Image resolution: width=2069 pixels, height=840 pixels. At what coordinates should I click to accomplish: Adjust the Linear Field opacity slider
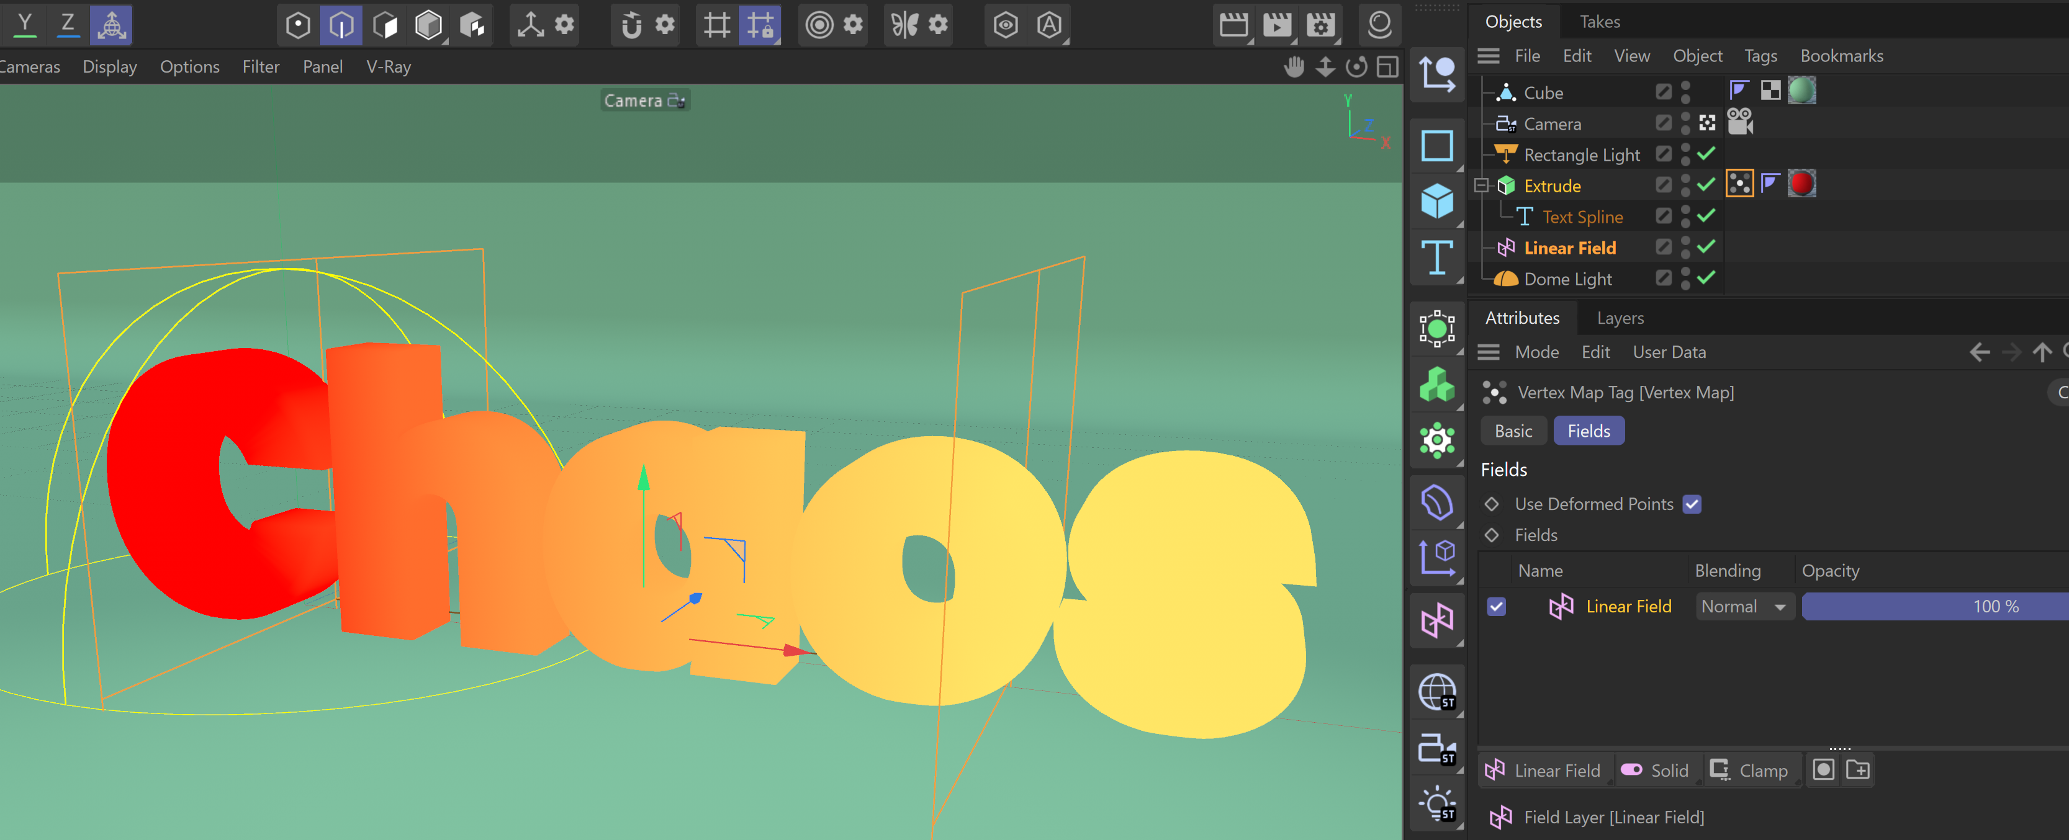(x=1935, y=606)
